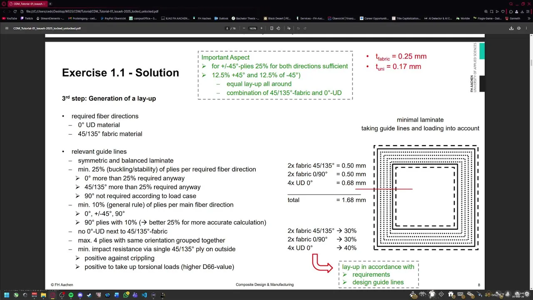This screenshot has width=533, height=300.
Task: Open the FH Aachen bookmark
Action: 202,18
